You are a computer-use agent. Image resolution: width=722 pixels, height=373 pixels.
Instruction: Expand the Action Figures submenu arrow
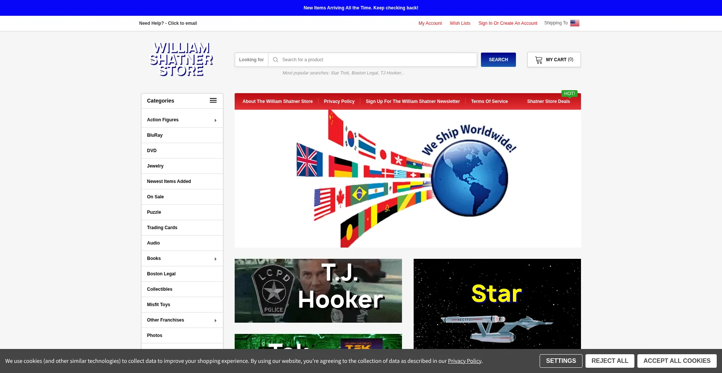coord(215,120)
